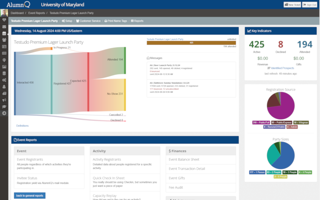This screenshot has height=200, width=320.
Task: Click the brown capacity bar showing 425
Action: 191,43
